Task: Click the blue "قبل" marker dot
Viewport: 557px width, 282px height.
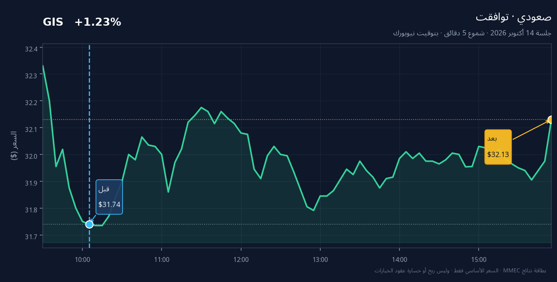Action: pyautogui.click(x=89, y=224)
